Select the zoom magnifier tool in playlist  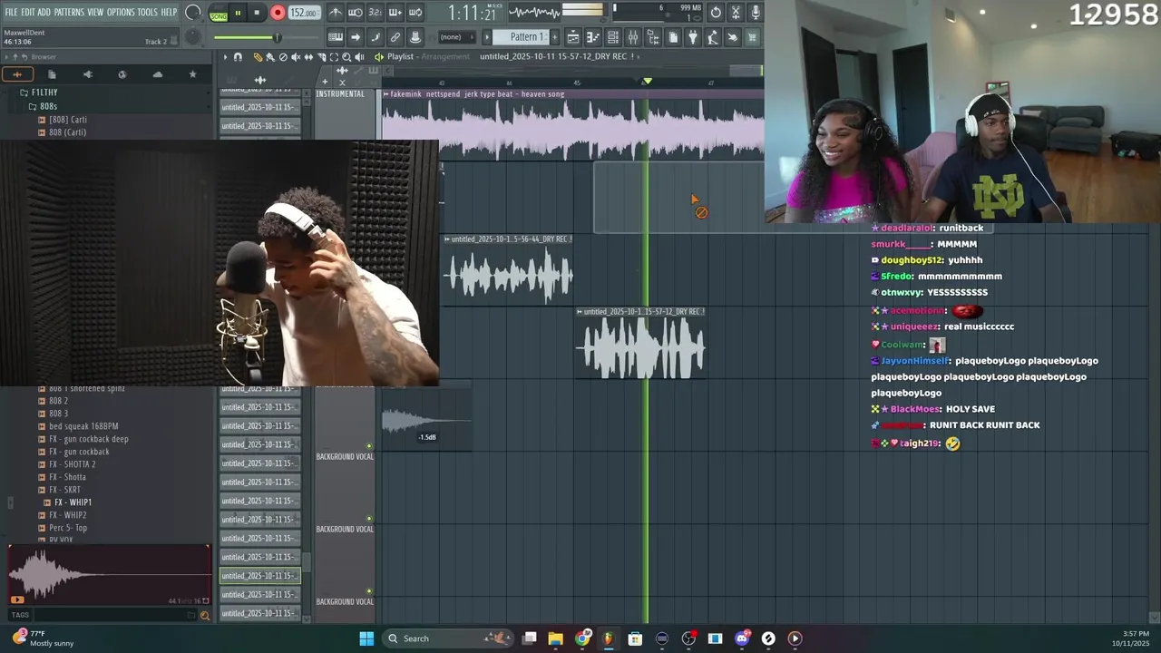pyautogui.click(x=346, y=57)
